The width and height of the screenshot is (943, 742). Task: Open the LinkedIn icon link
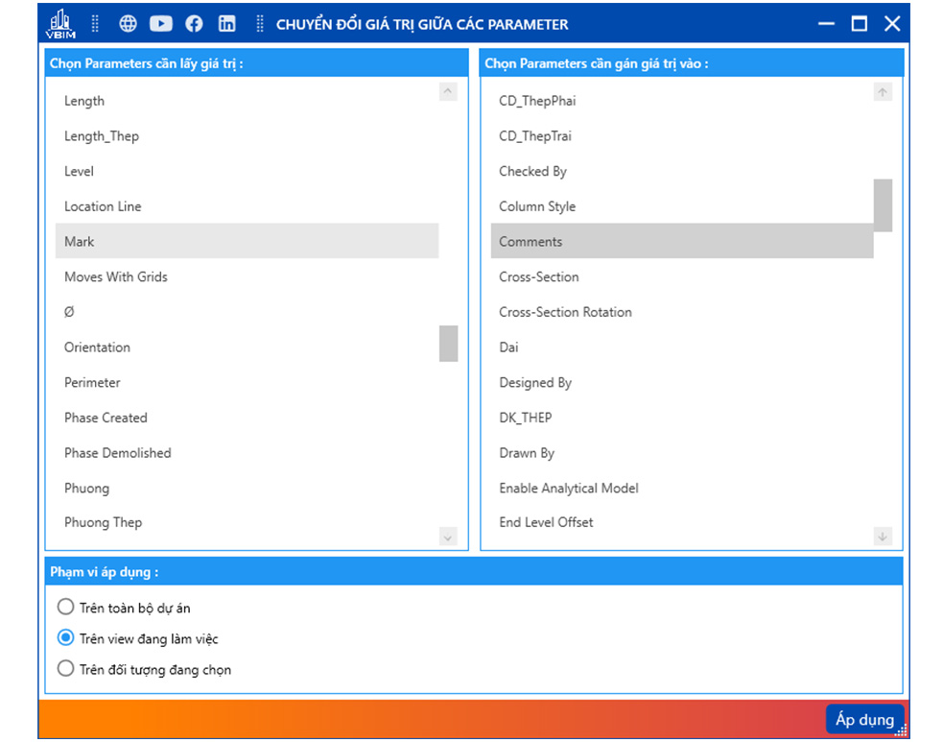point(226,24)
